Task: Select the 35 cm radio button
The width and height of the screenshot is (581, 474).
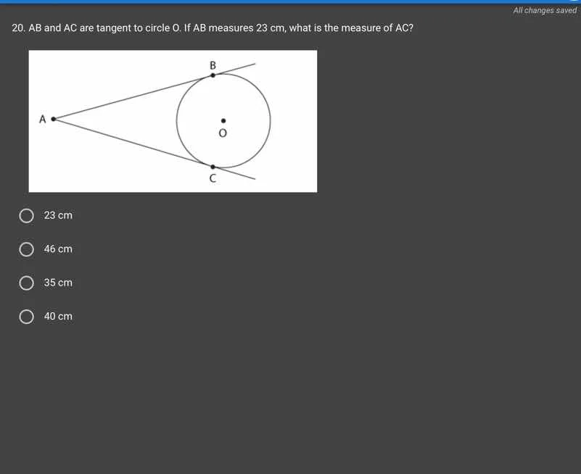Action: pyautogui.click(x=26, y=283)
